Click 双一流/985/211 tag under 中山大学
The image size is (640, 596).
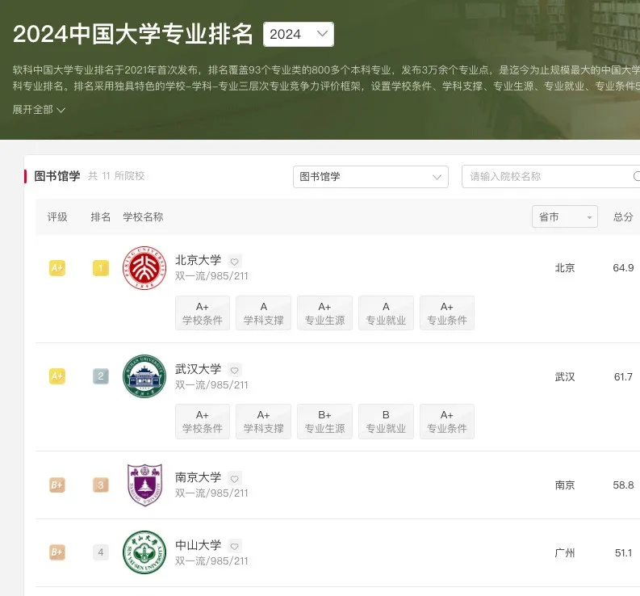[x=211, y=560]
